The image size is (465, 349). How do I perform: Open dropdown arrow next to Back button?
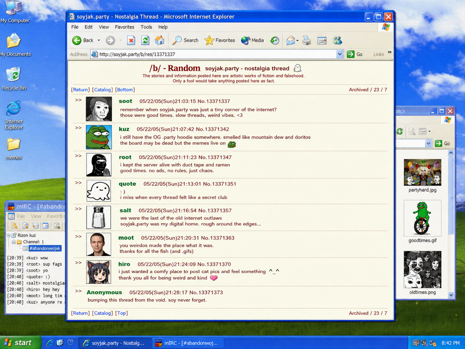click(x=99, y=40)
